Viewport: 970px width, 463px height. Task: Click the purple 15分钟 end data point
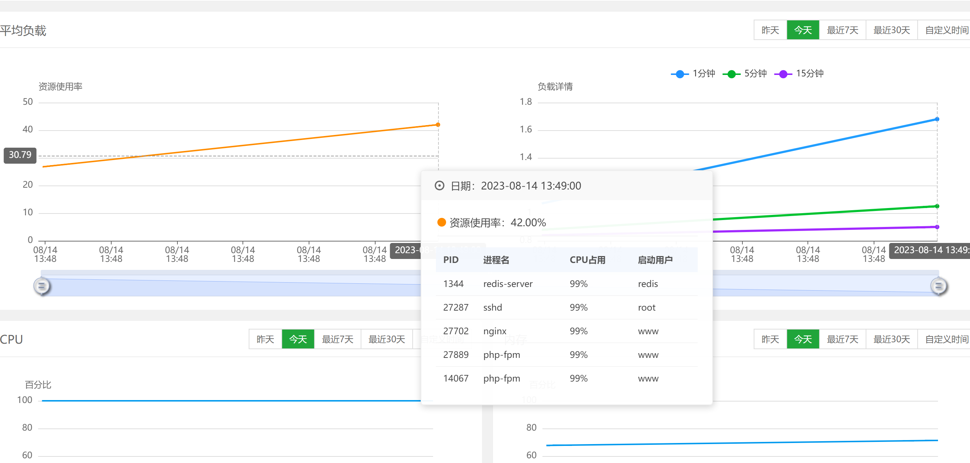coord(937,227)
